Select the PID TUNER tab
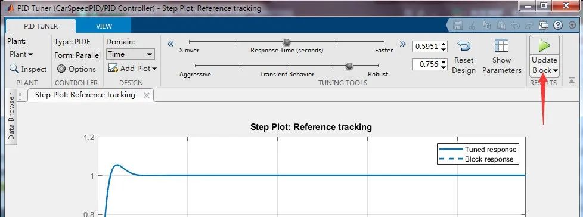This screenshot has width=583, height=217. [41, 26]
